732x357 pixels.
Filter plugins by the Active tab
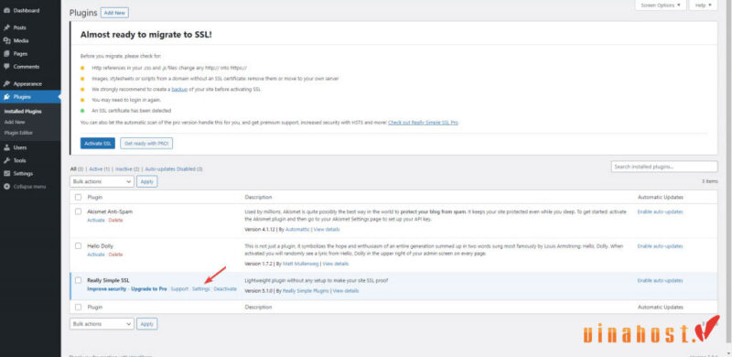pos(99,168)
